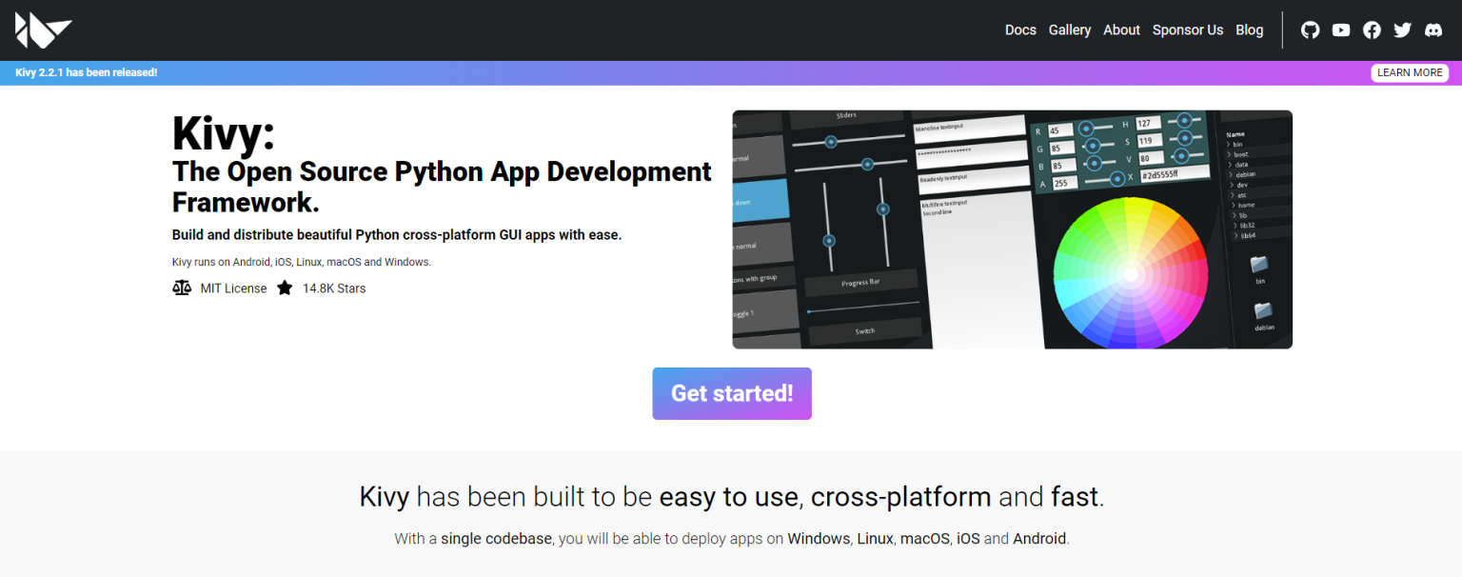Viewport: 1462px width, 577px height.
Task: Click the Kivy 2.2.1 release announcement text
Action: 87,73
